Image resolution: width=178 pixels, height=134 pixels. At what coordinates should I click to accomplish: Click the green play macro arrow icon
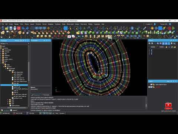[x=174, y=28]
